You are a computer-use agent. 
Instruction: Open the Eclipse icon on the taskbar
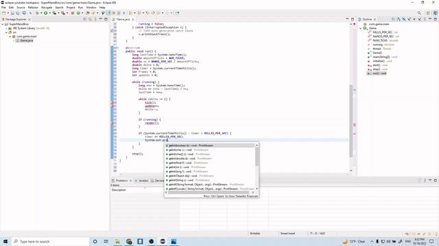[x=163, y=241]
